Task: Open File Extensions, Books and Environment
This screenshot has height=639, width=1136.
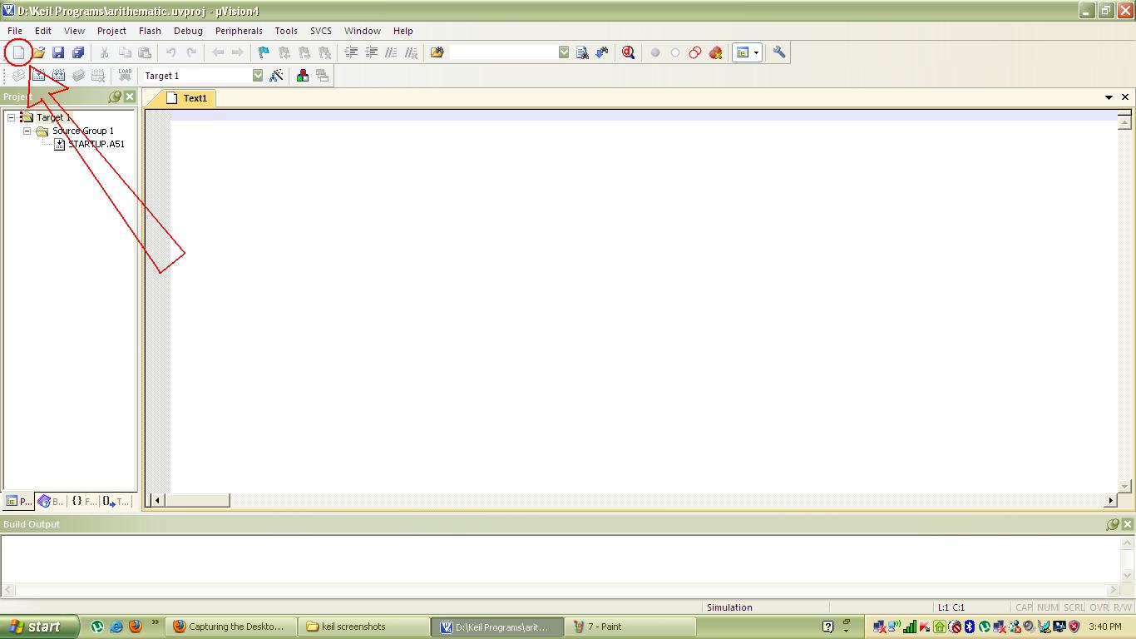Action: point(303,76)
